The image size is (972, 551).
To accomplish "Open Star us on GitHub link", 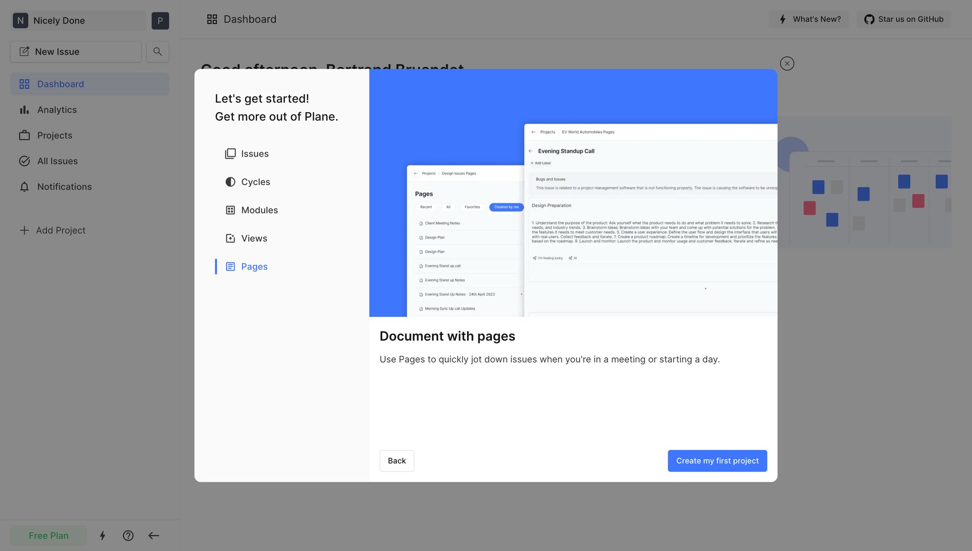I will (904, 19).
